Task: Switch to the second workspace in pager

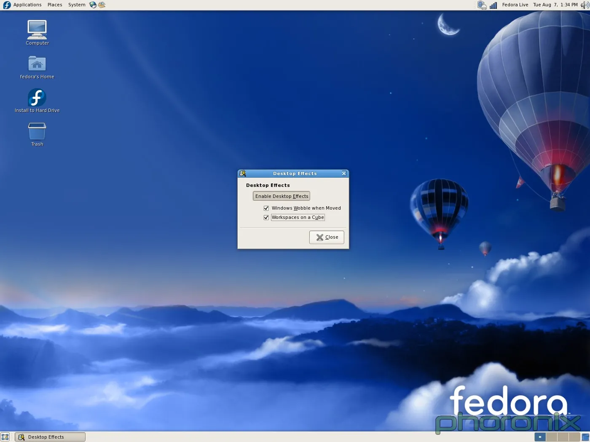Action: 551,437
